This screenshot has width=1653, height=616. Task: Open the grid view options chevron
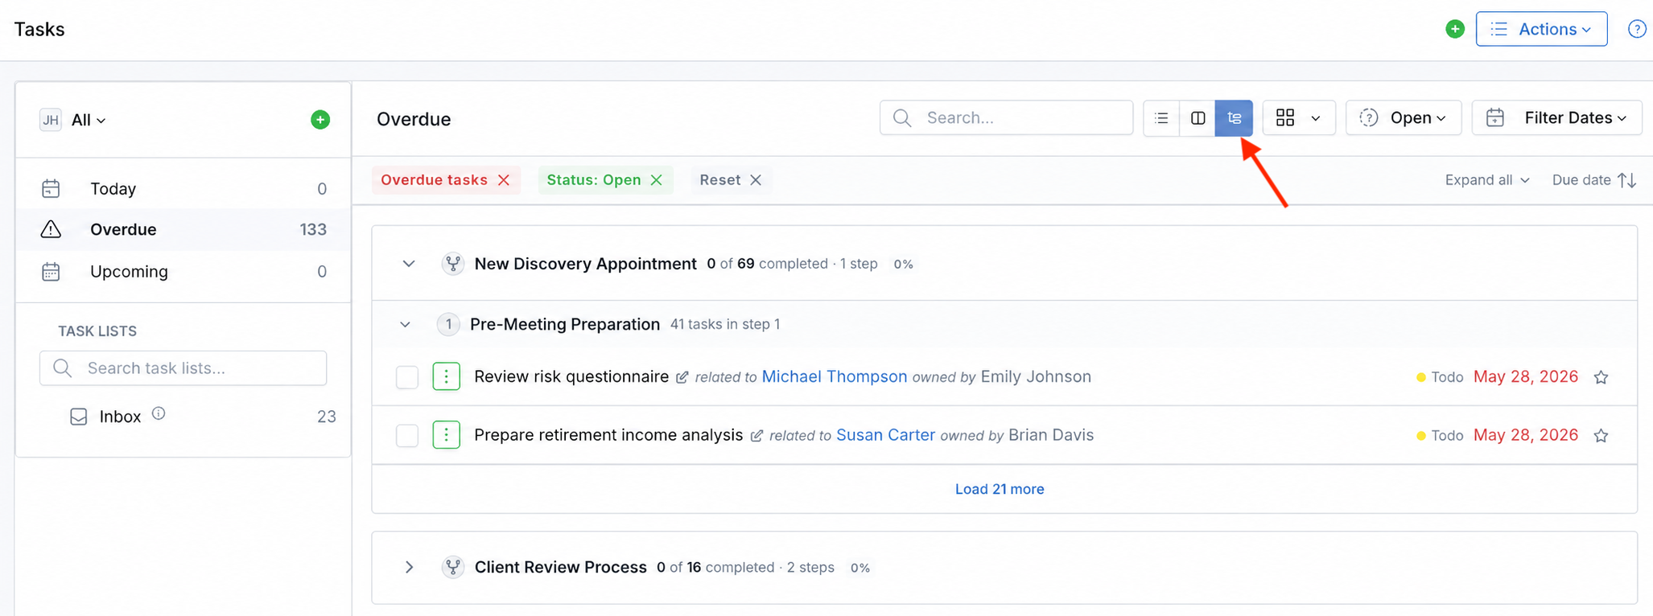(1316, 118)
